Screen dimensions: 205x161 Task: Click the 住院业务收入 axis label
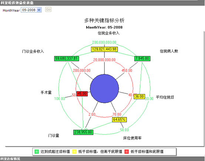click(x=109, y=33)
